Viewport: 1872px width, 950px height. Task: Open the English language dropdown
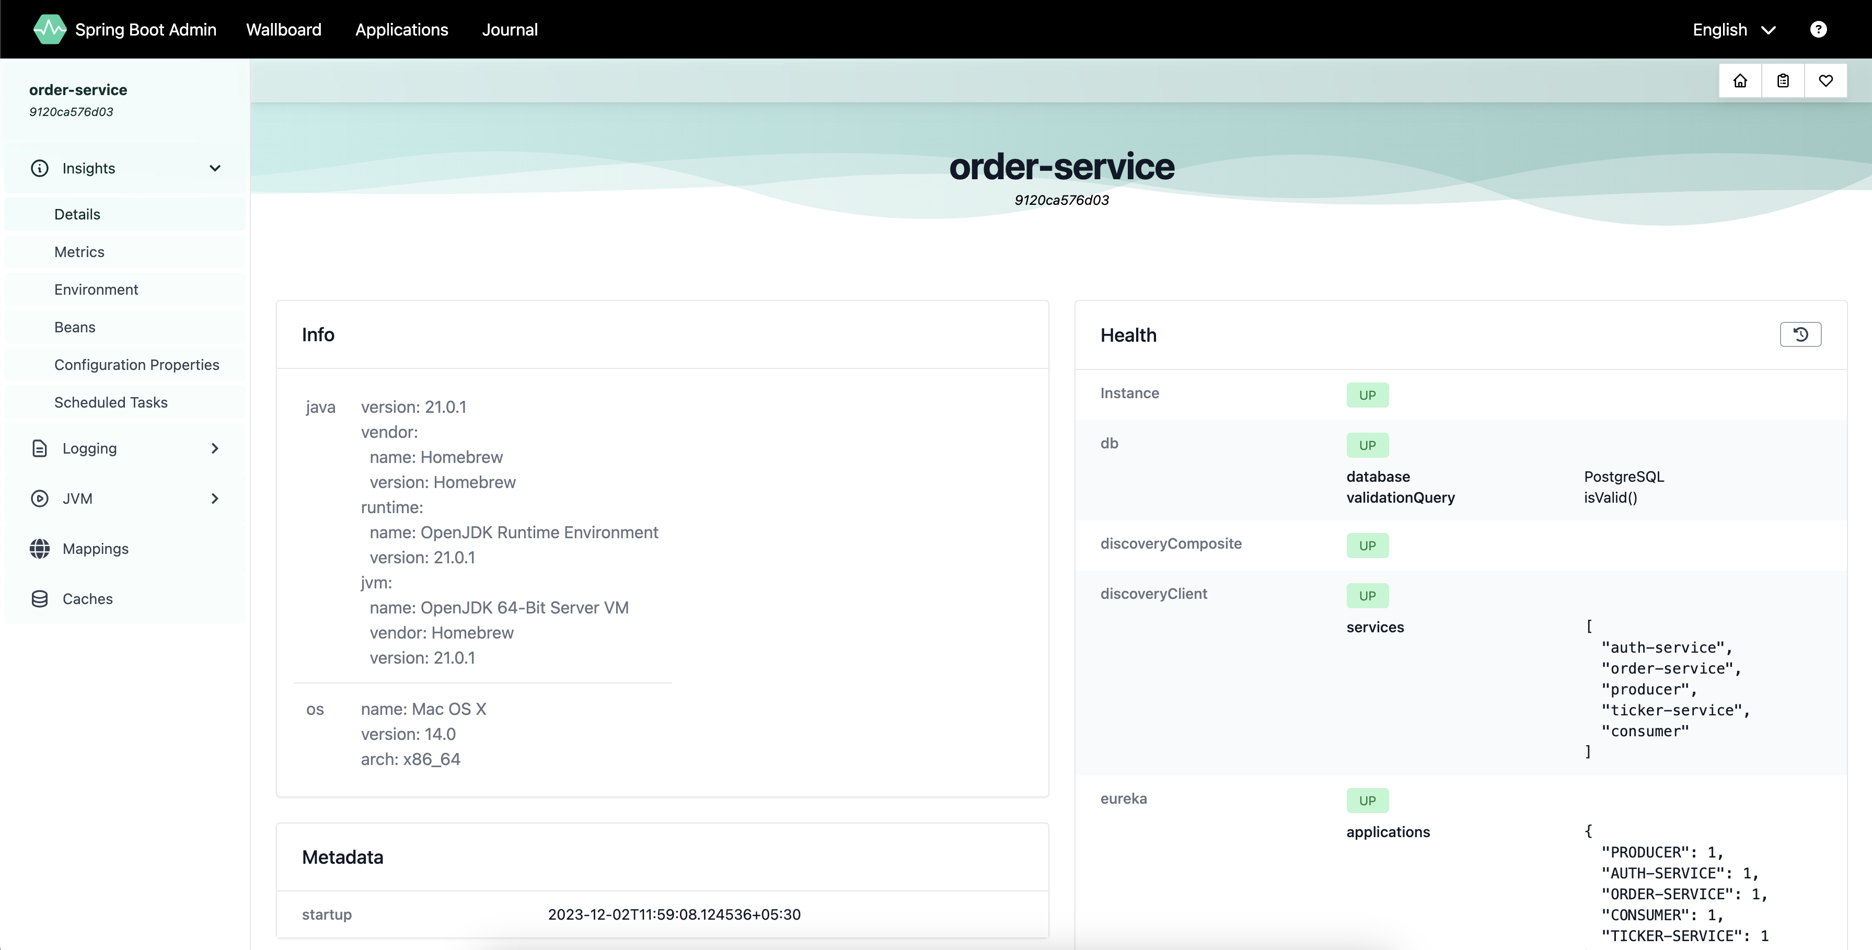click(x=1733, y=30)
